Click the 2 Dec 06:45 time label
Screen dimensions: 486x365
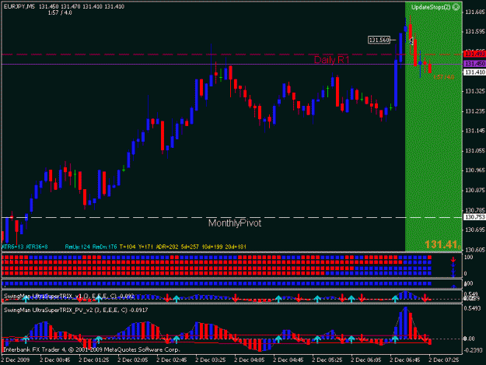(x=405, y=360)
